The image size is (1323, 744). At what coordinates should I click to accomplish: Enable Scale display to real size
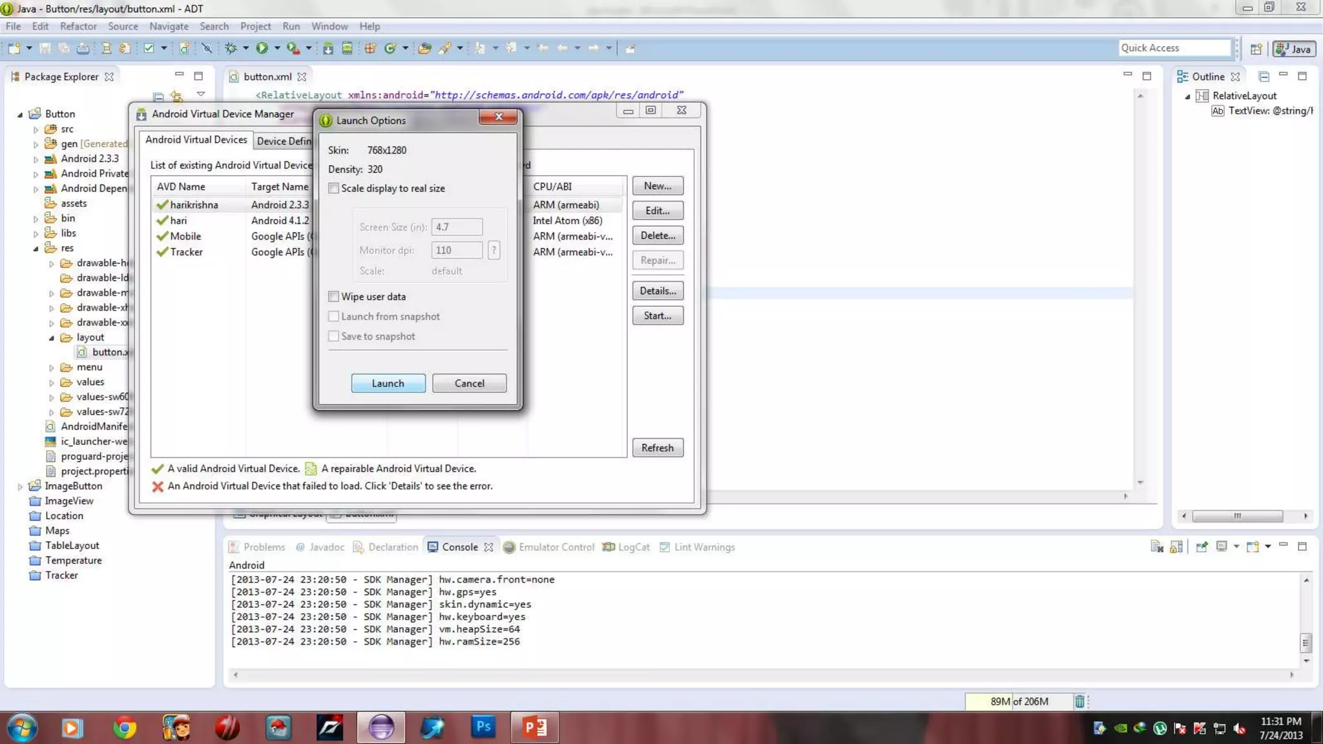pos(334,189)
